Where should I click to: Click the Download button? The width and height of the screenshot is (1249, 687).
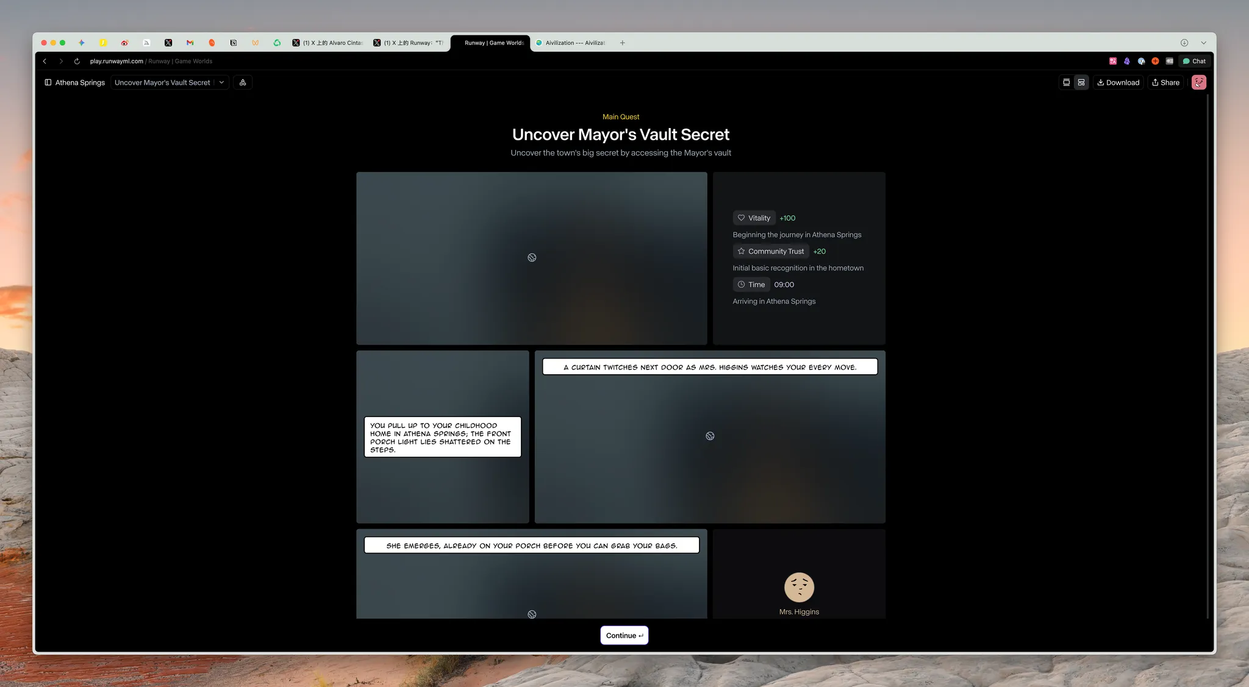pyautogui.click(x=1118, y=82)
